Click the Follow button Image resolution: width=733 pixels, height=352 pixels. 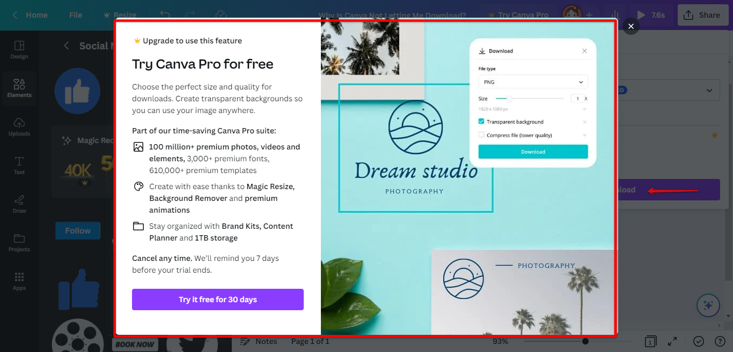point(77,230)
